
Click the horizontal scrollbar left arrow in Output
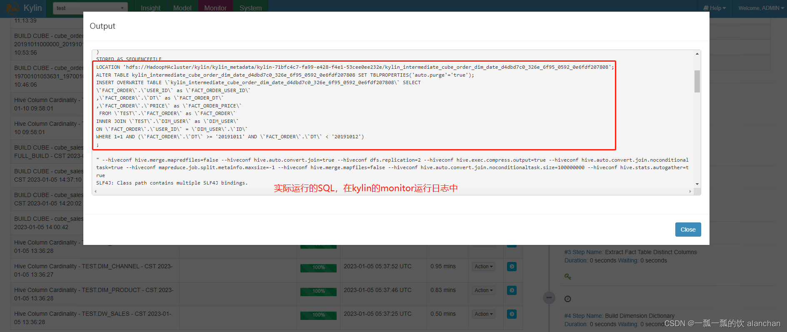[x=95, y=192]
